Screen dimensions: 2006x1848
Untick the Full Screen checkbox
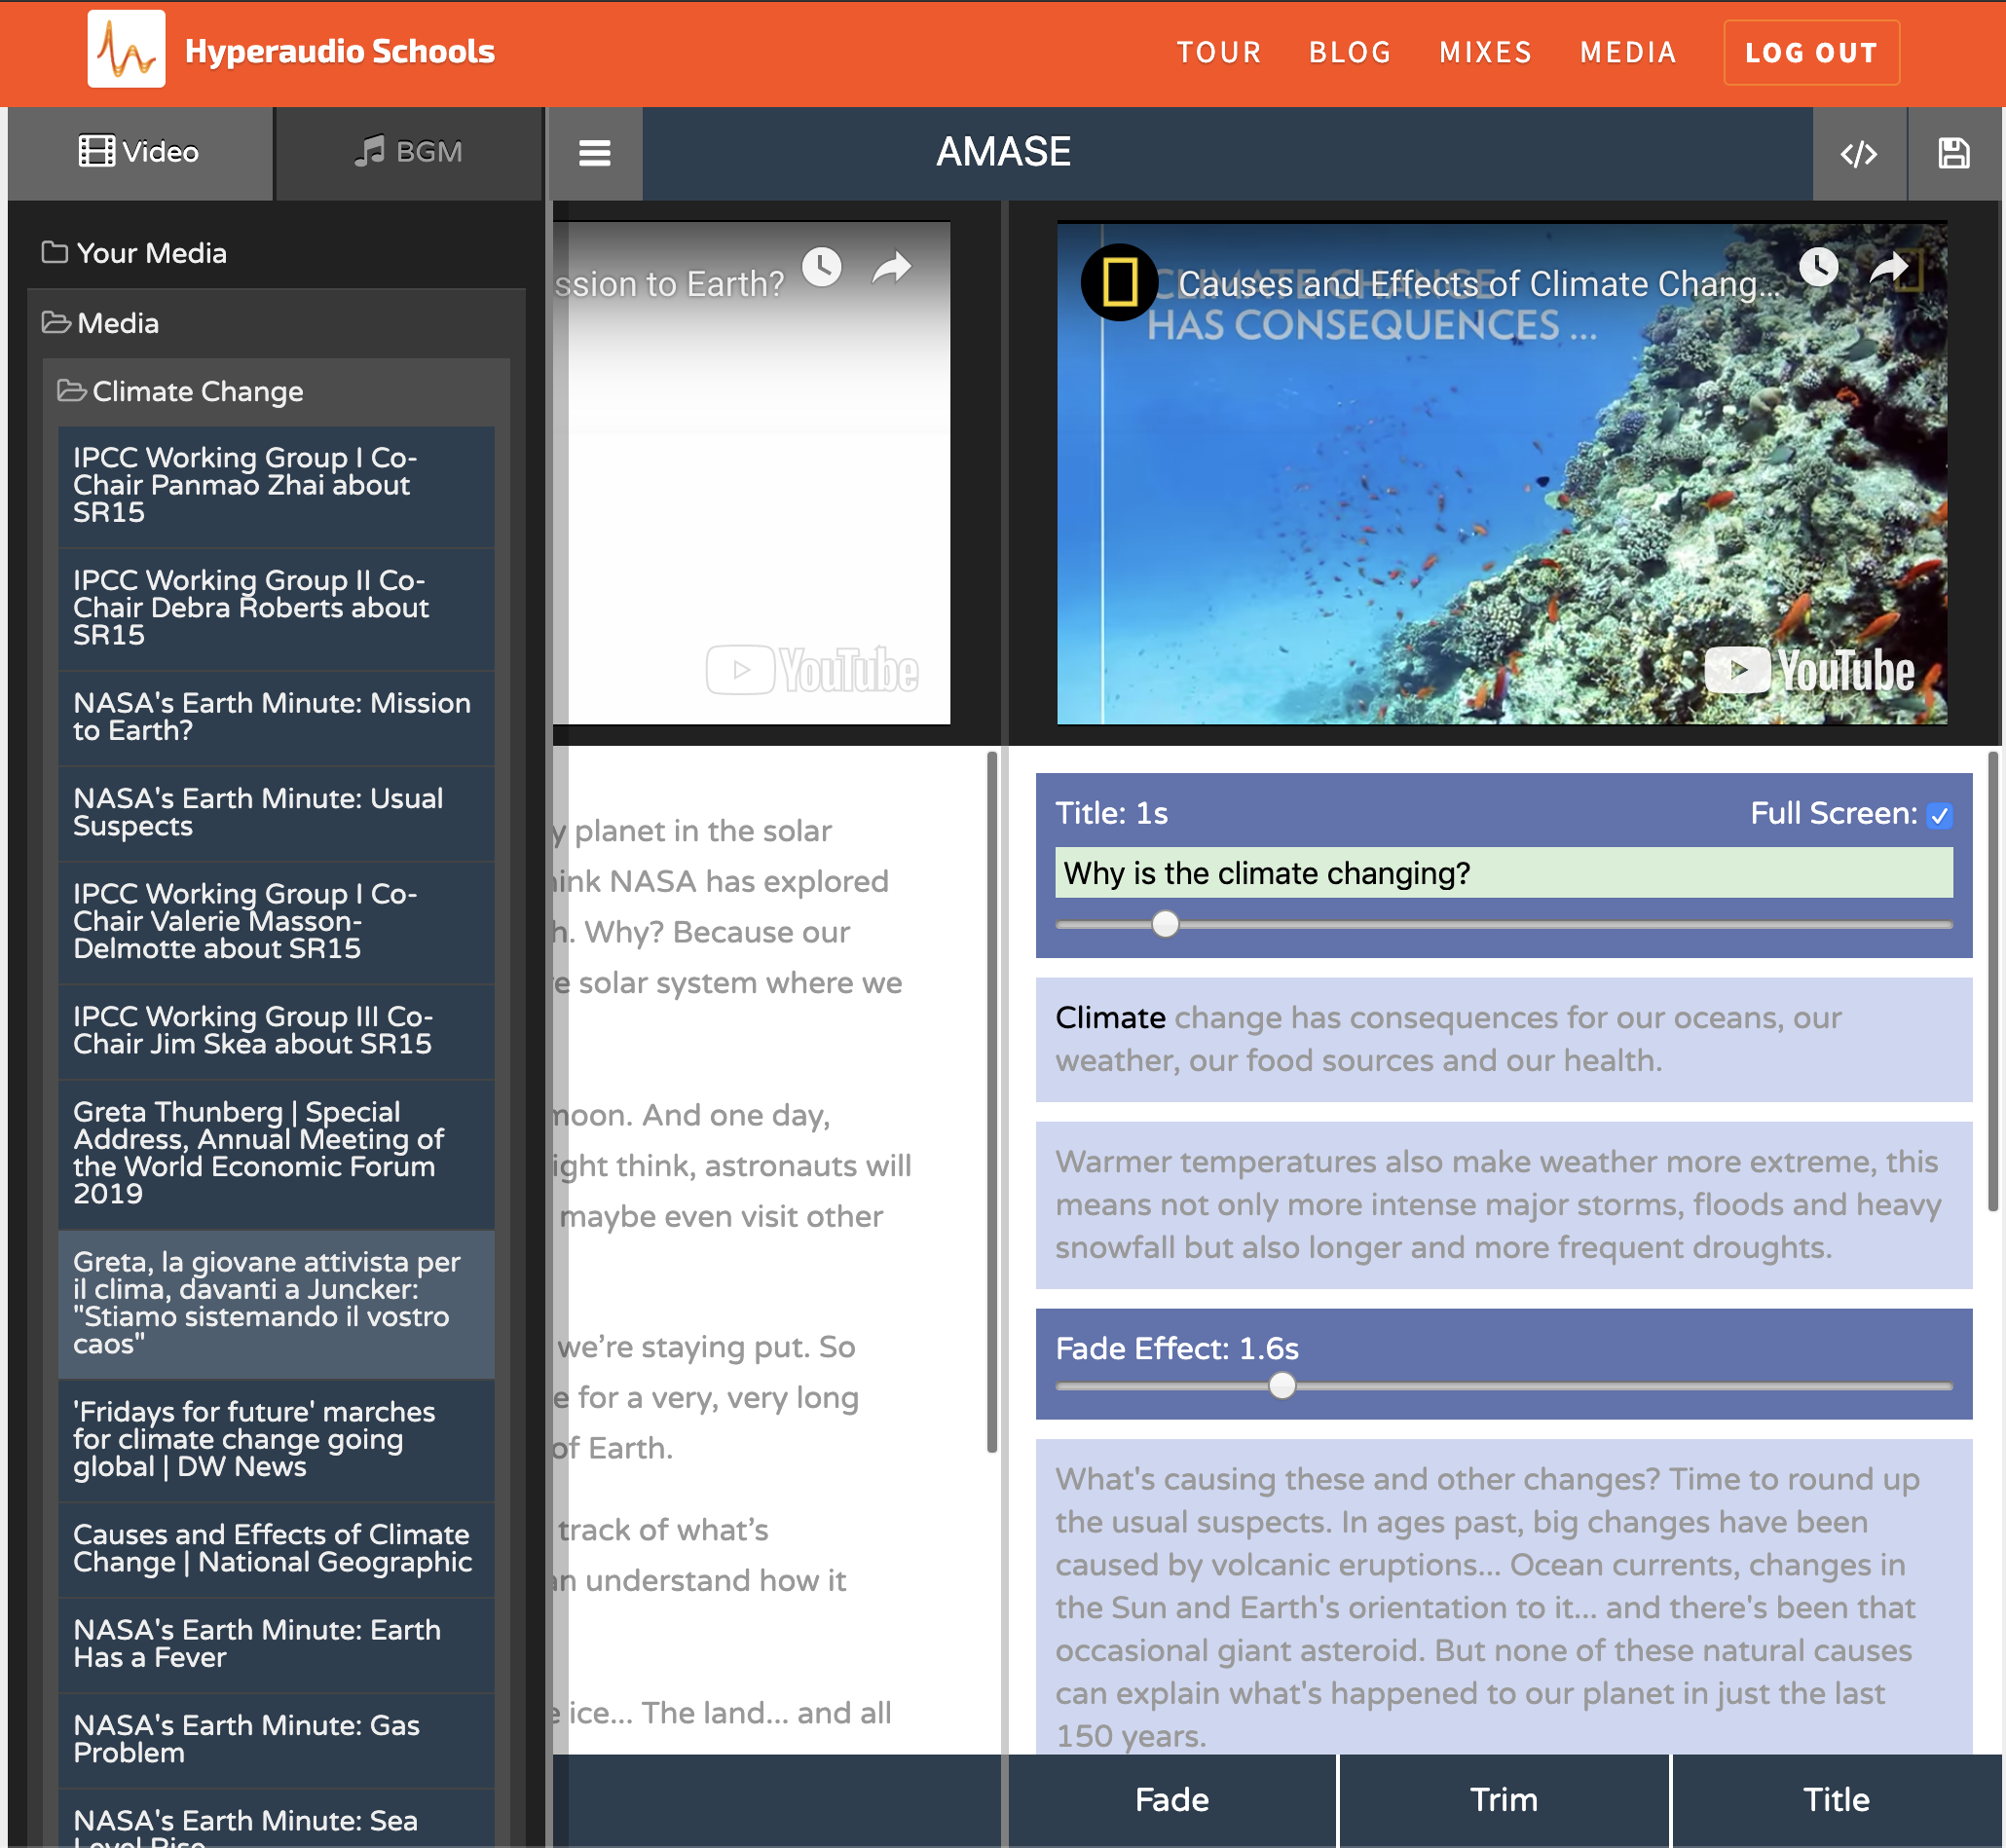pos(1940,816)
